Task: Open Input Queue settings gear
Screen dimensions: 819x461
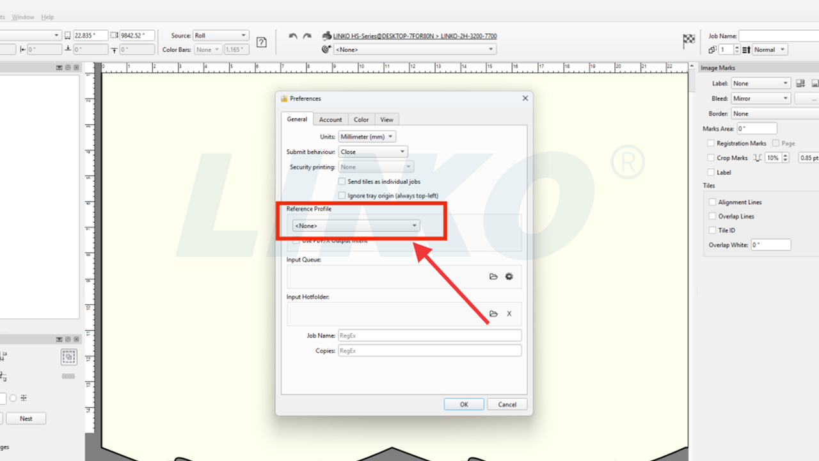Action: tap(509, 277)
